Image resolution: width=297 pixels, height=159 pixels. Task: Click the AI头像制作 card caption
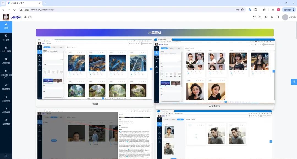click(215, 106)
